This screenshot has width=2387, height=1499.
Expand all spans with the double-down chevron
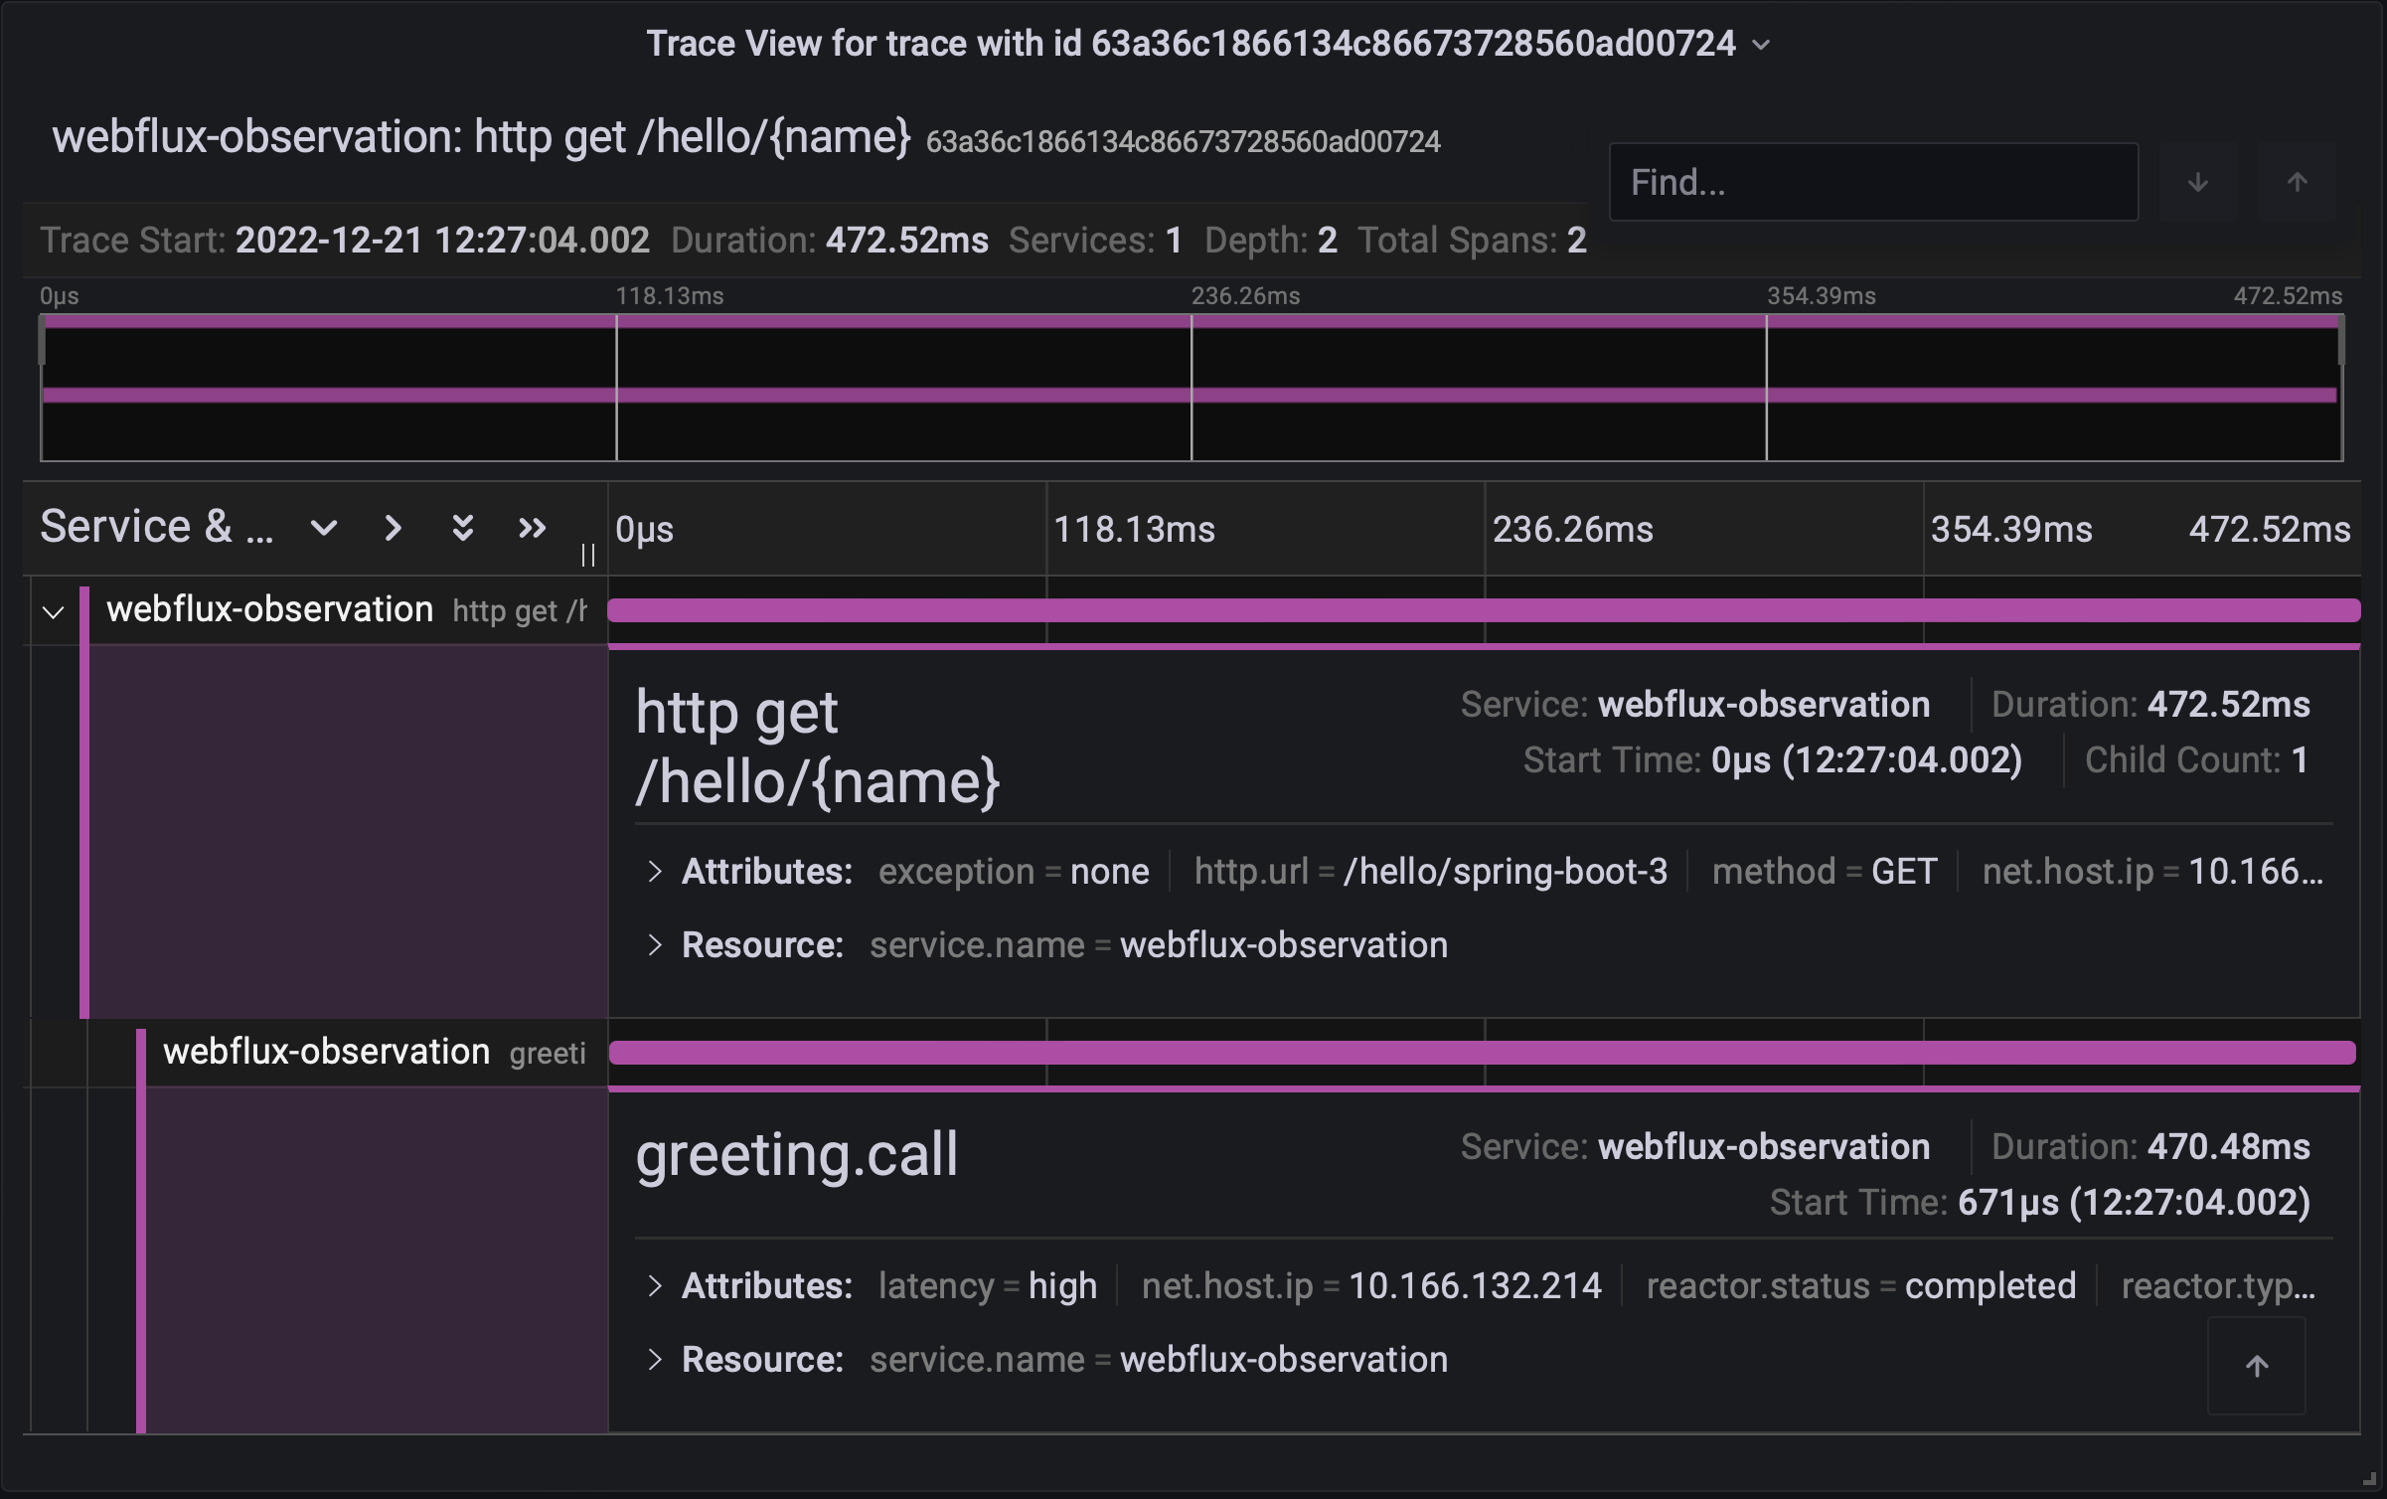[x=462, y=528]
